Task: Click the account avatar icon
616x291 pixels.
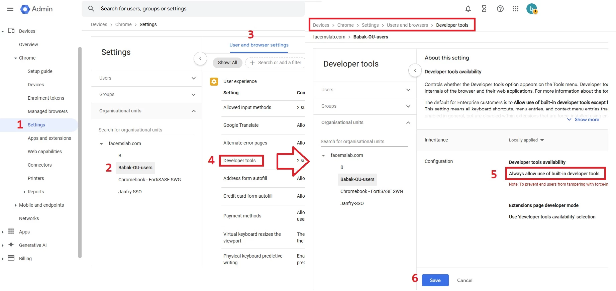Action: tap(532, 9)
